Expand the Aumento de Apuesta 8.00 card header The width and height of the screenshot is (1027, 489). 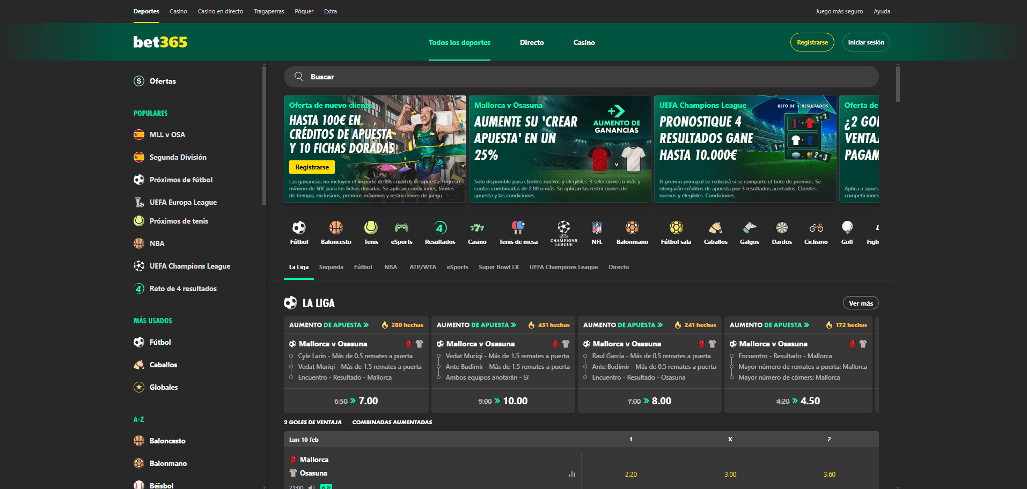(x=649, y=325)
